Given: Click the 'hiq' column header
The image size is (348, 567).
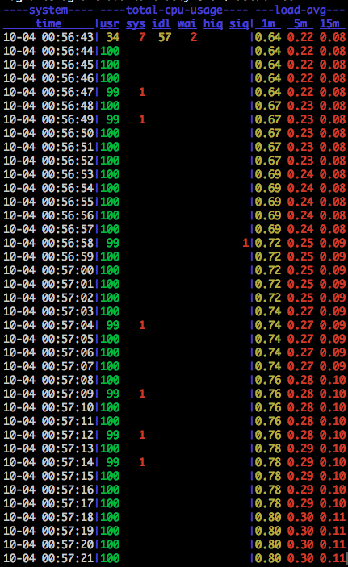Looking at the screenshot, I should [213, 24].
